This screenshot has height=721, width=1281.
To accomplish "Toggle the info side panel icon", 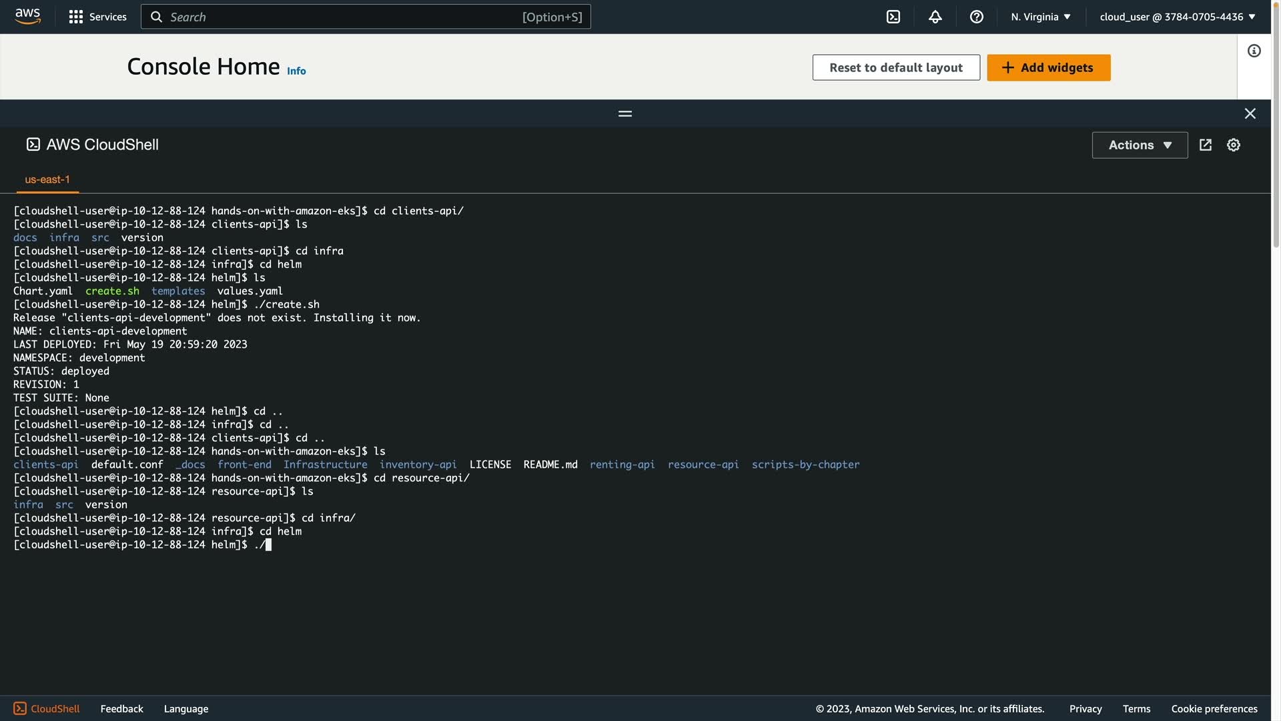I will pos(1254,51).
